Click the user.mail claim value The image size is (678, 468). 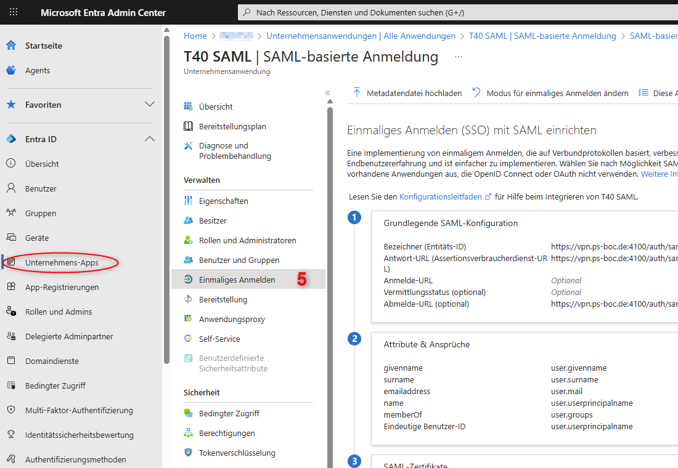pos(566,392)
